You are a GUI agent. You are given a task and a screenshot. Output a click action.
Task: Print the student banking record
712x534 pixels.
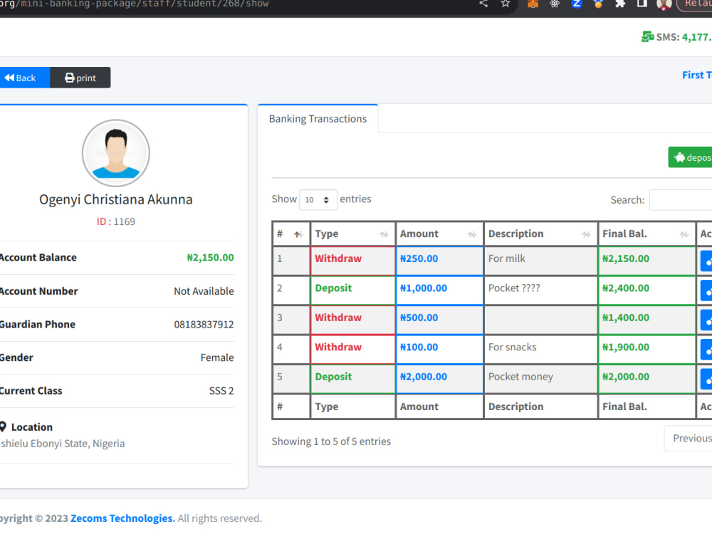(x=80, y=78)
